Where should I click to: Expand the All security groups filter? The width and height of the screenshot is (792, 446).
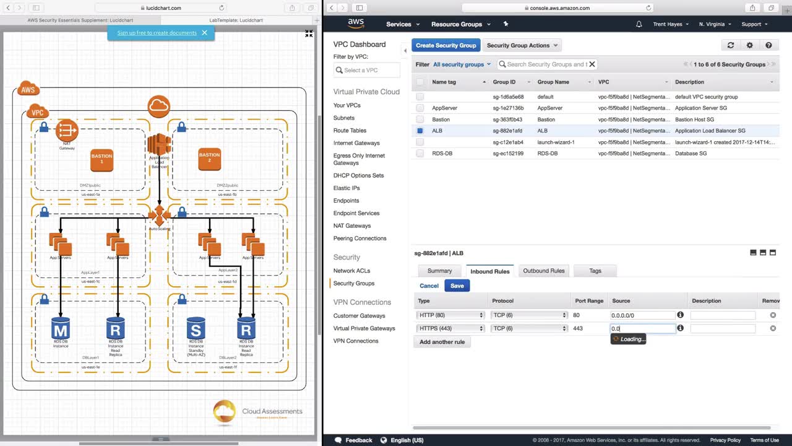pos(462,64)
